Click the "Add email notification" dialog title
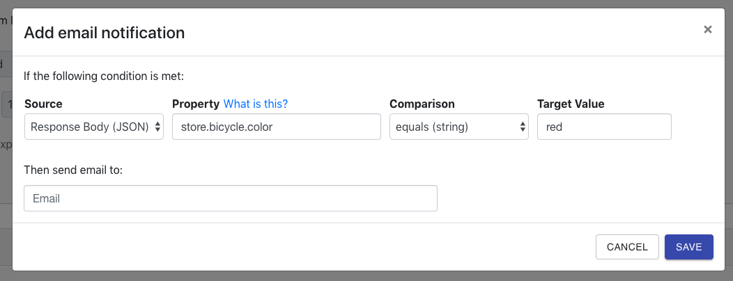 pos(105,32)
